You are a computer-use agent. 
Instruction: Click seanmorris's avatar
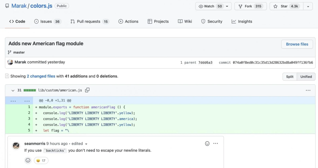pyautogui.click(x=16, y=146)
